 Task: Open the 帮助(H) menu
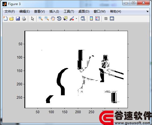(x=115, y=12)
